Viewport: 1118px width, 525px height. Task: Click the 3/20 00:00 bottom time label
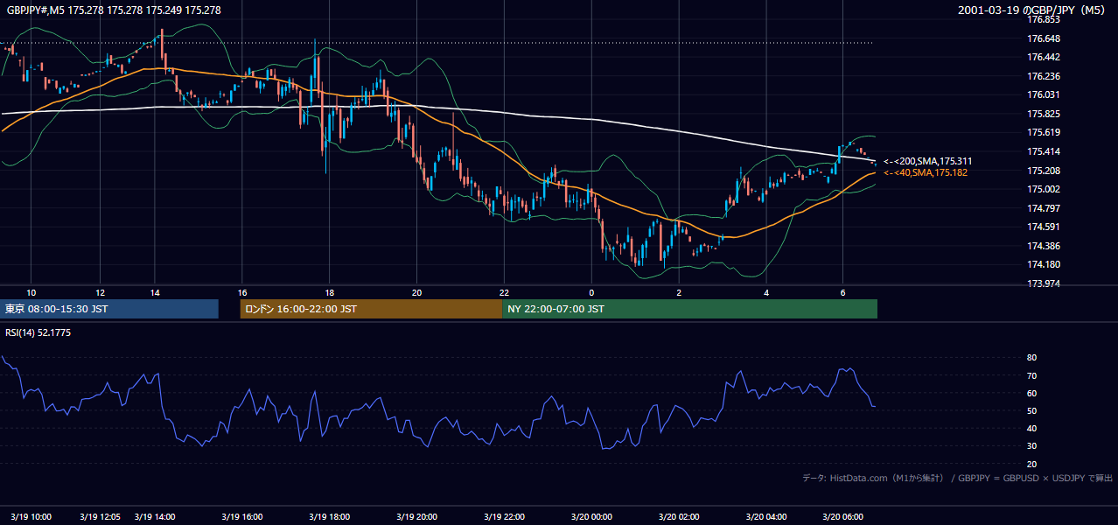(591, 517)
